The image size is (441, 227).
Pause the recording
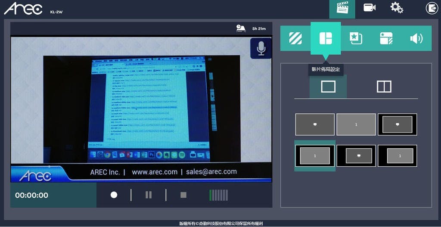tap(149, 195)
